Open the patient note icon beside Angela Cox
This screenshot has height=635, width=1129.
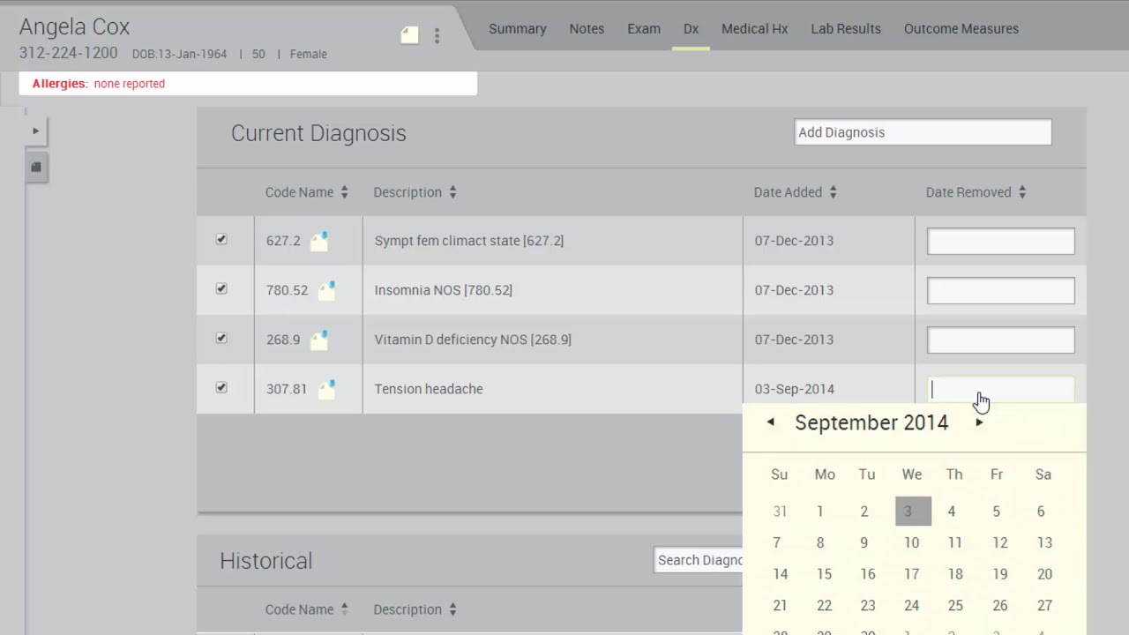pyautogui.click(x=409, y=35)
